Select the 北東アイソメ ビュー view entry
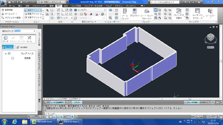The width and height of the screenshot is (223, 125). [x=33, y=17]
